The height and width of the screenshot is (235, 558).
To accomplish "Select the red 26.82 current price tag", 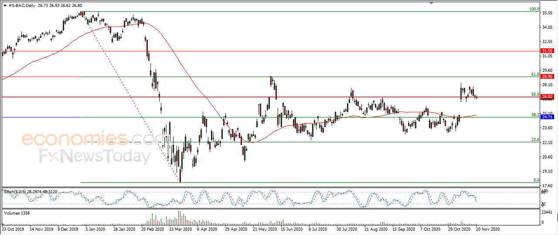I will coord(547,97).
